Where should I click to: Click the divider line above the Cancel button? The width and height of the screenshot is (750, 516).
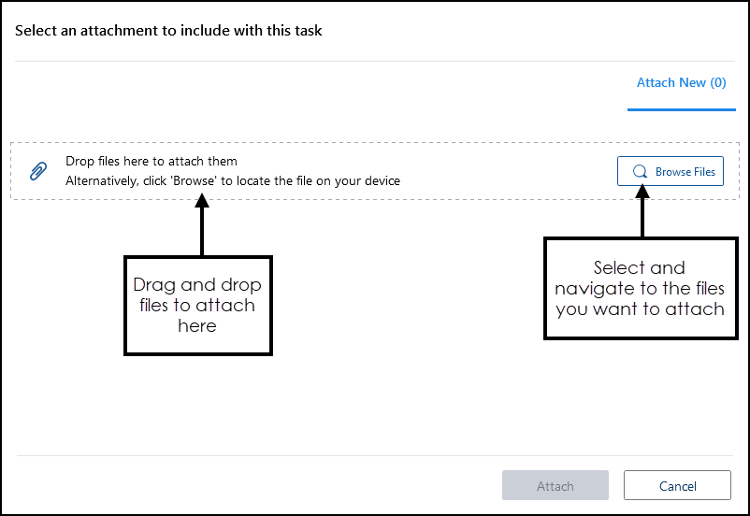[x=374, y=456]
